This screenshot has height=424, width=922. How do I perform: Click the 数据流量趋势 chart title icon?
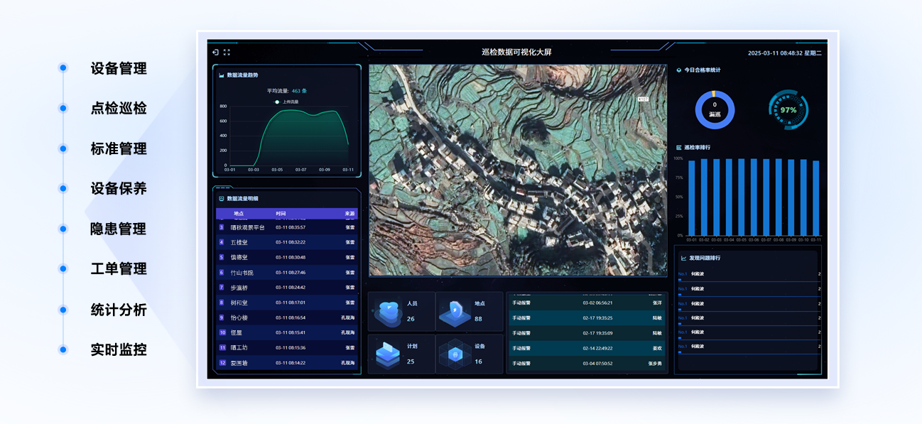[x=222, y=75]
